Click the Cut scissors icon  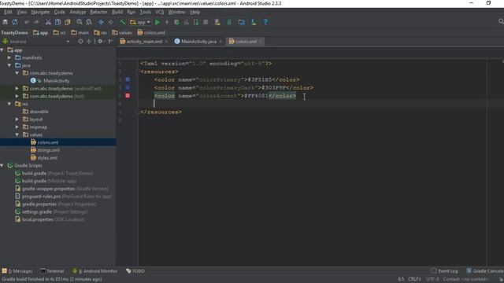[48, 22]
